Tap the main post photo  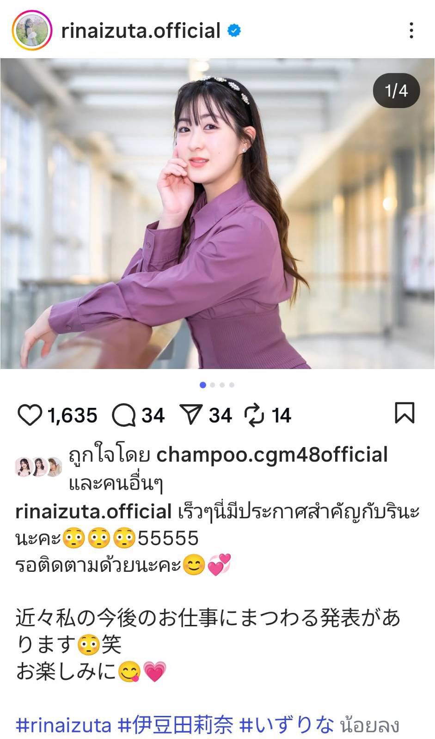[x=217, y=213]
